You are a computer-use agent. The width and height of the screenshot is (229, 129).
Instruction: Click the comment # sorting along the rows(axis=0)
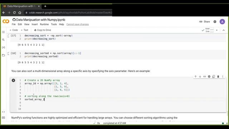click(x=47, y=96)
